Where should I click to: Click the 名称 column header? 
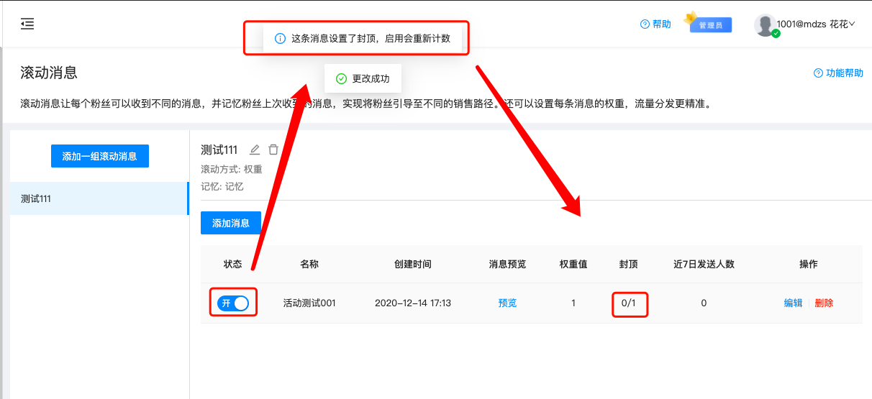click(309, 264)
